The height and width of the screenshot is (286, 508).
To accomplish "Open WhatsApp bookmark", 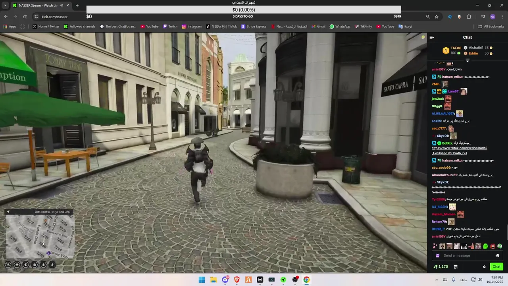I will [x=340, y=27].
